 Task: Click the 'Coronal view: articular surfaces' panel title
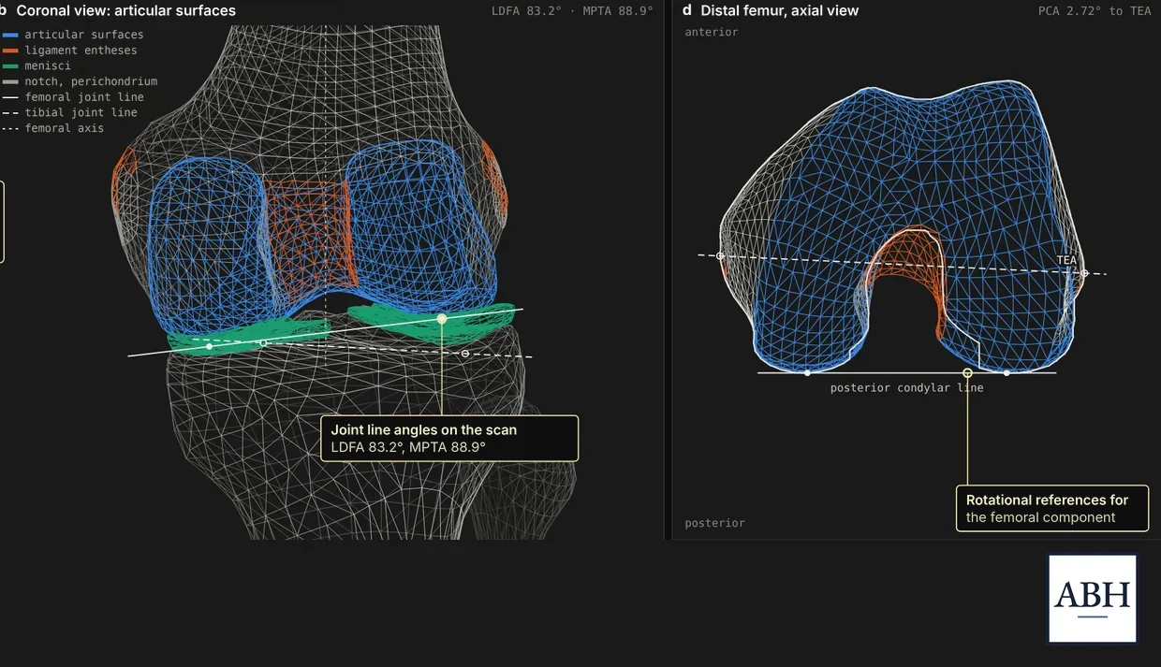[126, 11]
